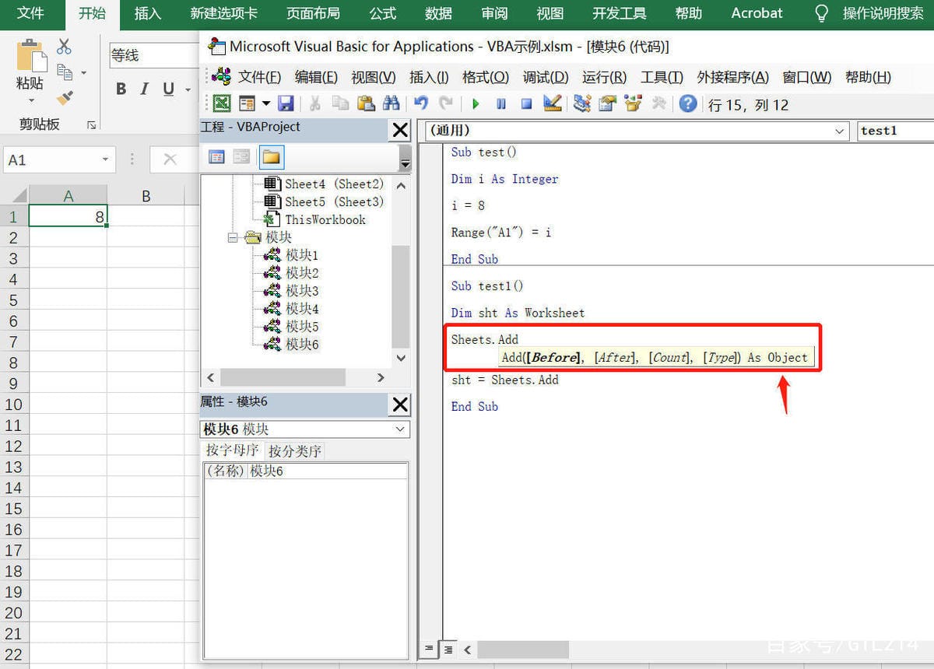This screenshot has height=669, width=934.
Task: Click the Design Mode icon on the toolbar
Action: (553, 102)
